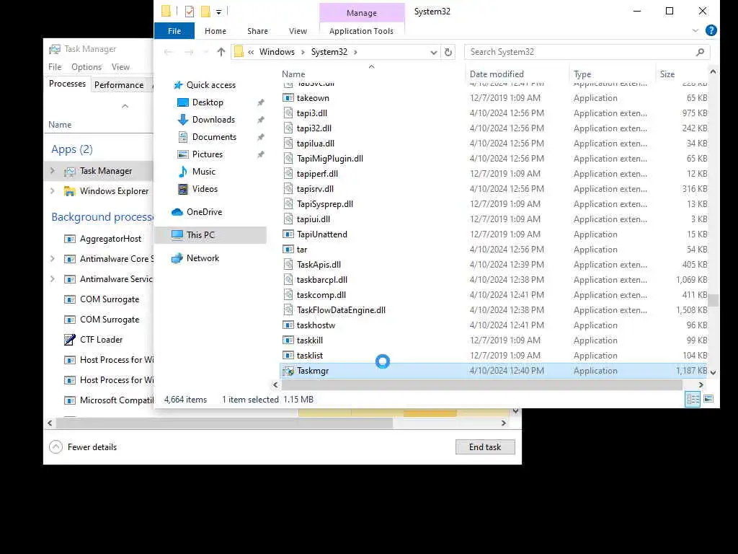Screen dimensions: 738x554
Task: Select the taskkill application icon
Action: (x=288, y=340)
